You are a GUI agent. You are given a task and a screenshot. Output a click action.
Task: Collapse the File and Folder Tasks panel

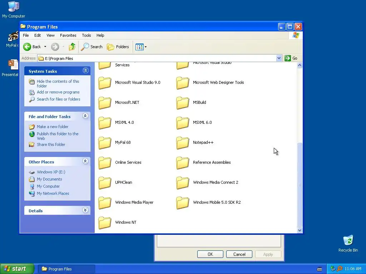85,116
